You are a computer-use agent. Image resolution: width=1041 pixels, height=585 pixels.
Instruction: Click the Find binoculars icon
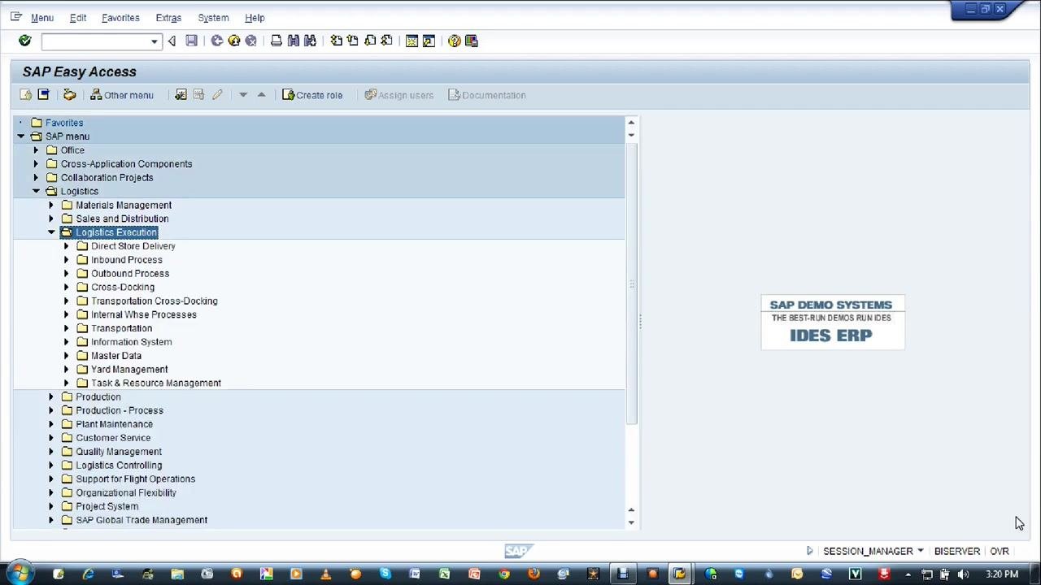point(294,41)
